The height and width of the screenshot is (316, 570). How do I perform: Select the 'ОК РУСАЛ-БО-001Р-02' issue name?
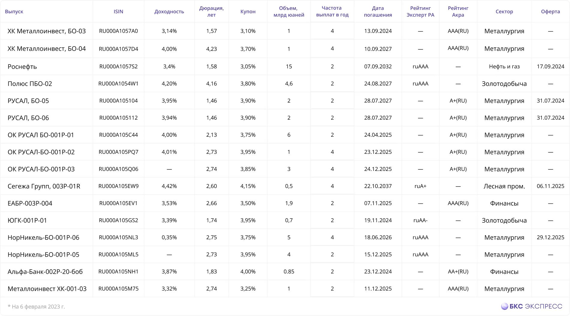coord(41,152)
